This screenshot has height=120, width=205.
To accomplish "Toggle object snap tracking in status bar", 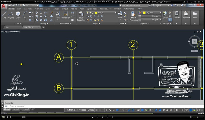I will click(129, 110).
